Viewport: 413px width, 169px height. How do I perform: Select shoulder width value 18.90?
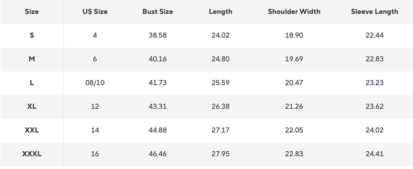294,35
